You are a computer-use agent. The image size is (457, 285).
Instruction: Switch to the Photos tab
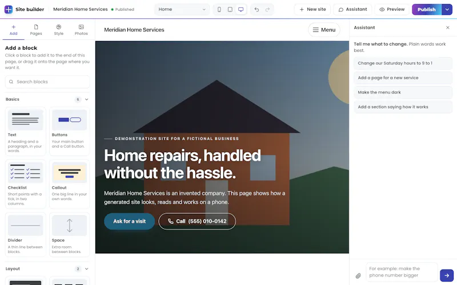81,30
